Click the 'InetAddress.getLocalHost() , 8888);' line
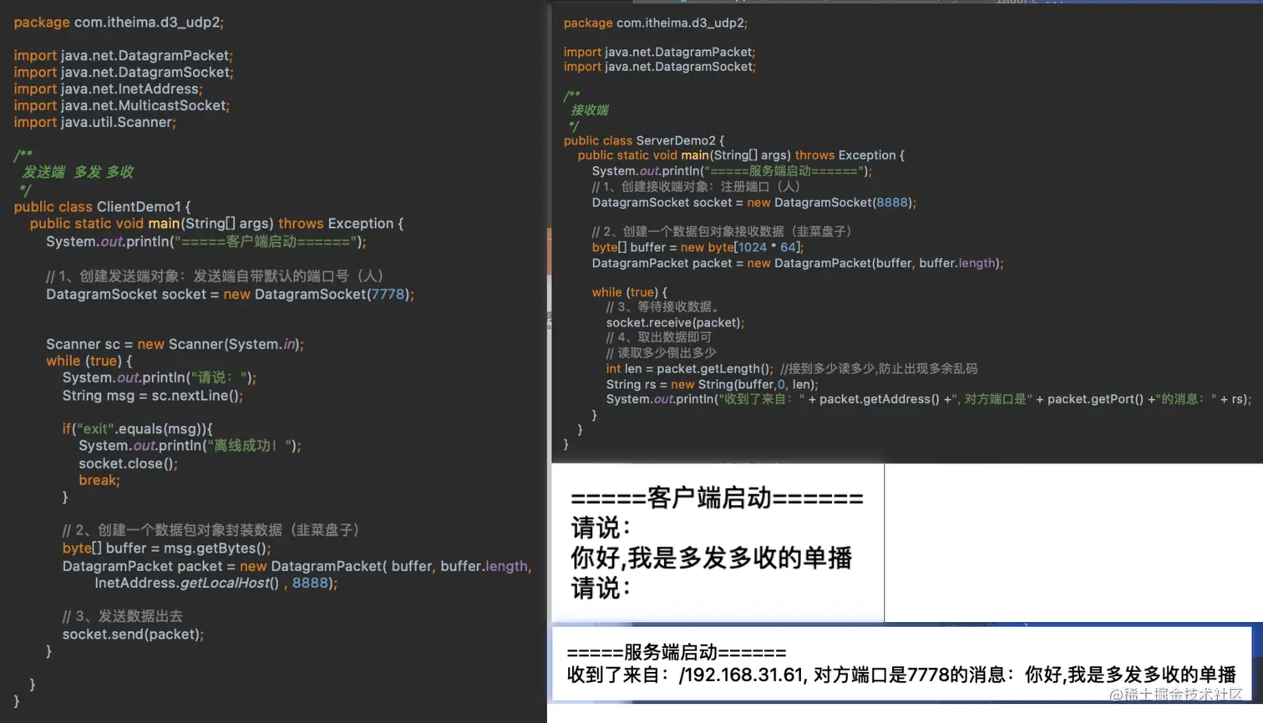The height and width of the screenshot is (723, 1263). click(x=216, y=583)
